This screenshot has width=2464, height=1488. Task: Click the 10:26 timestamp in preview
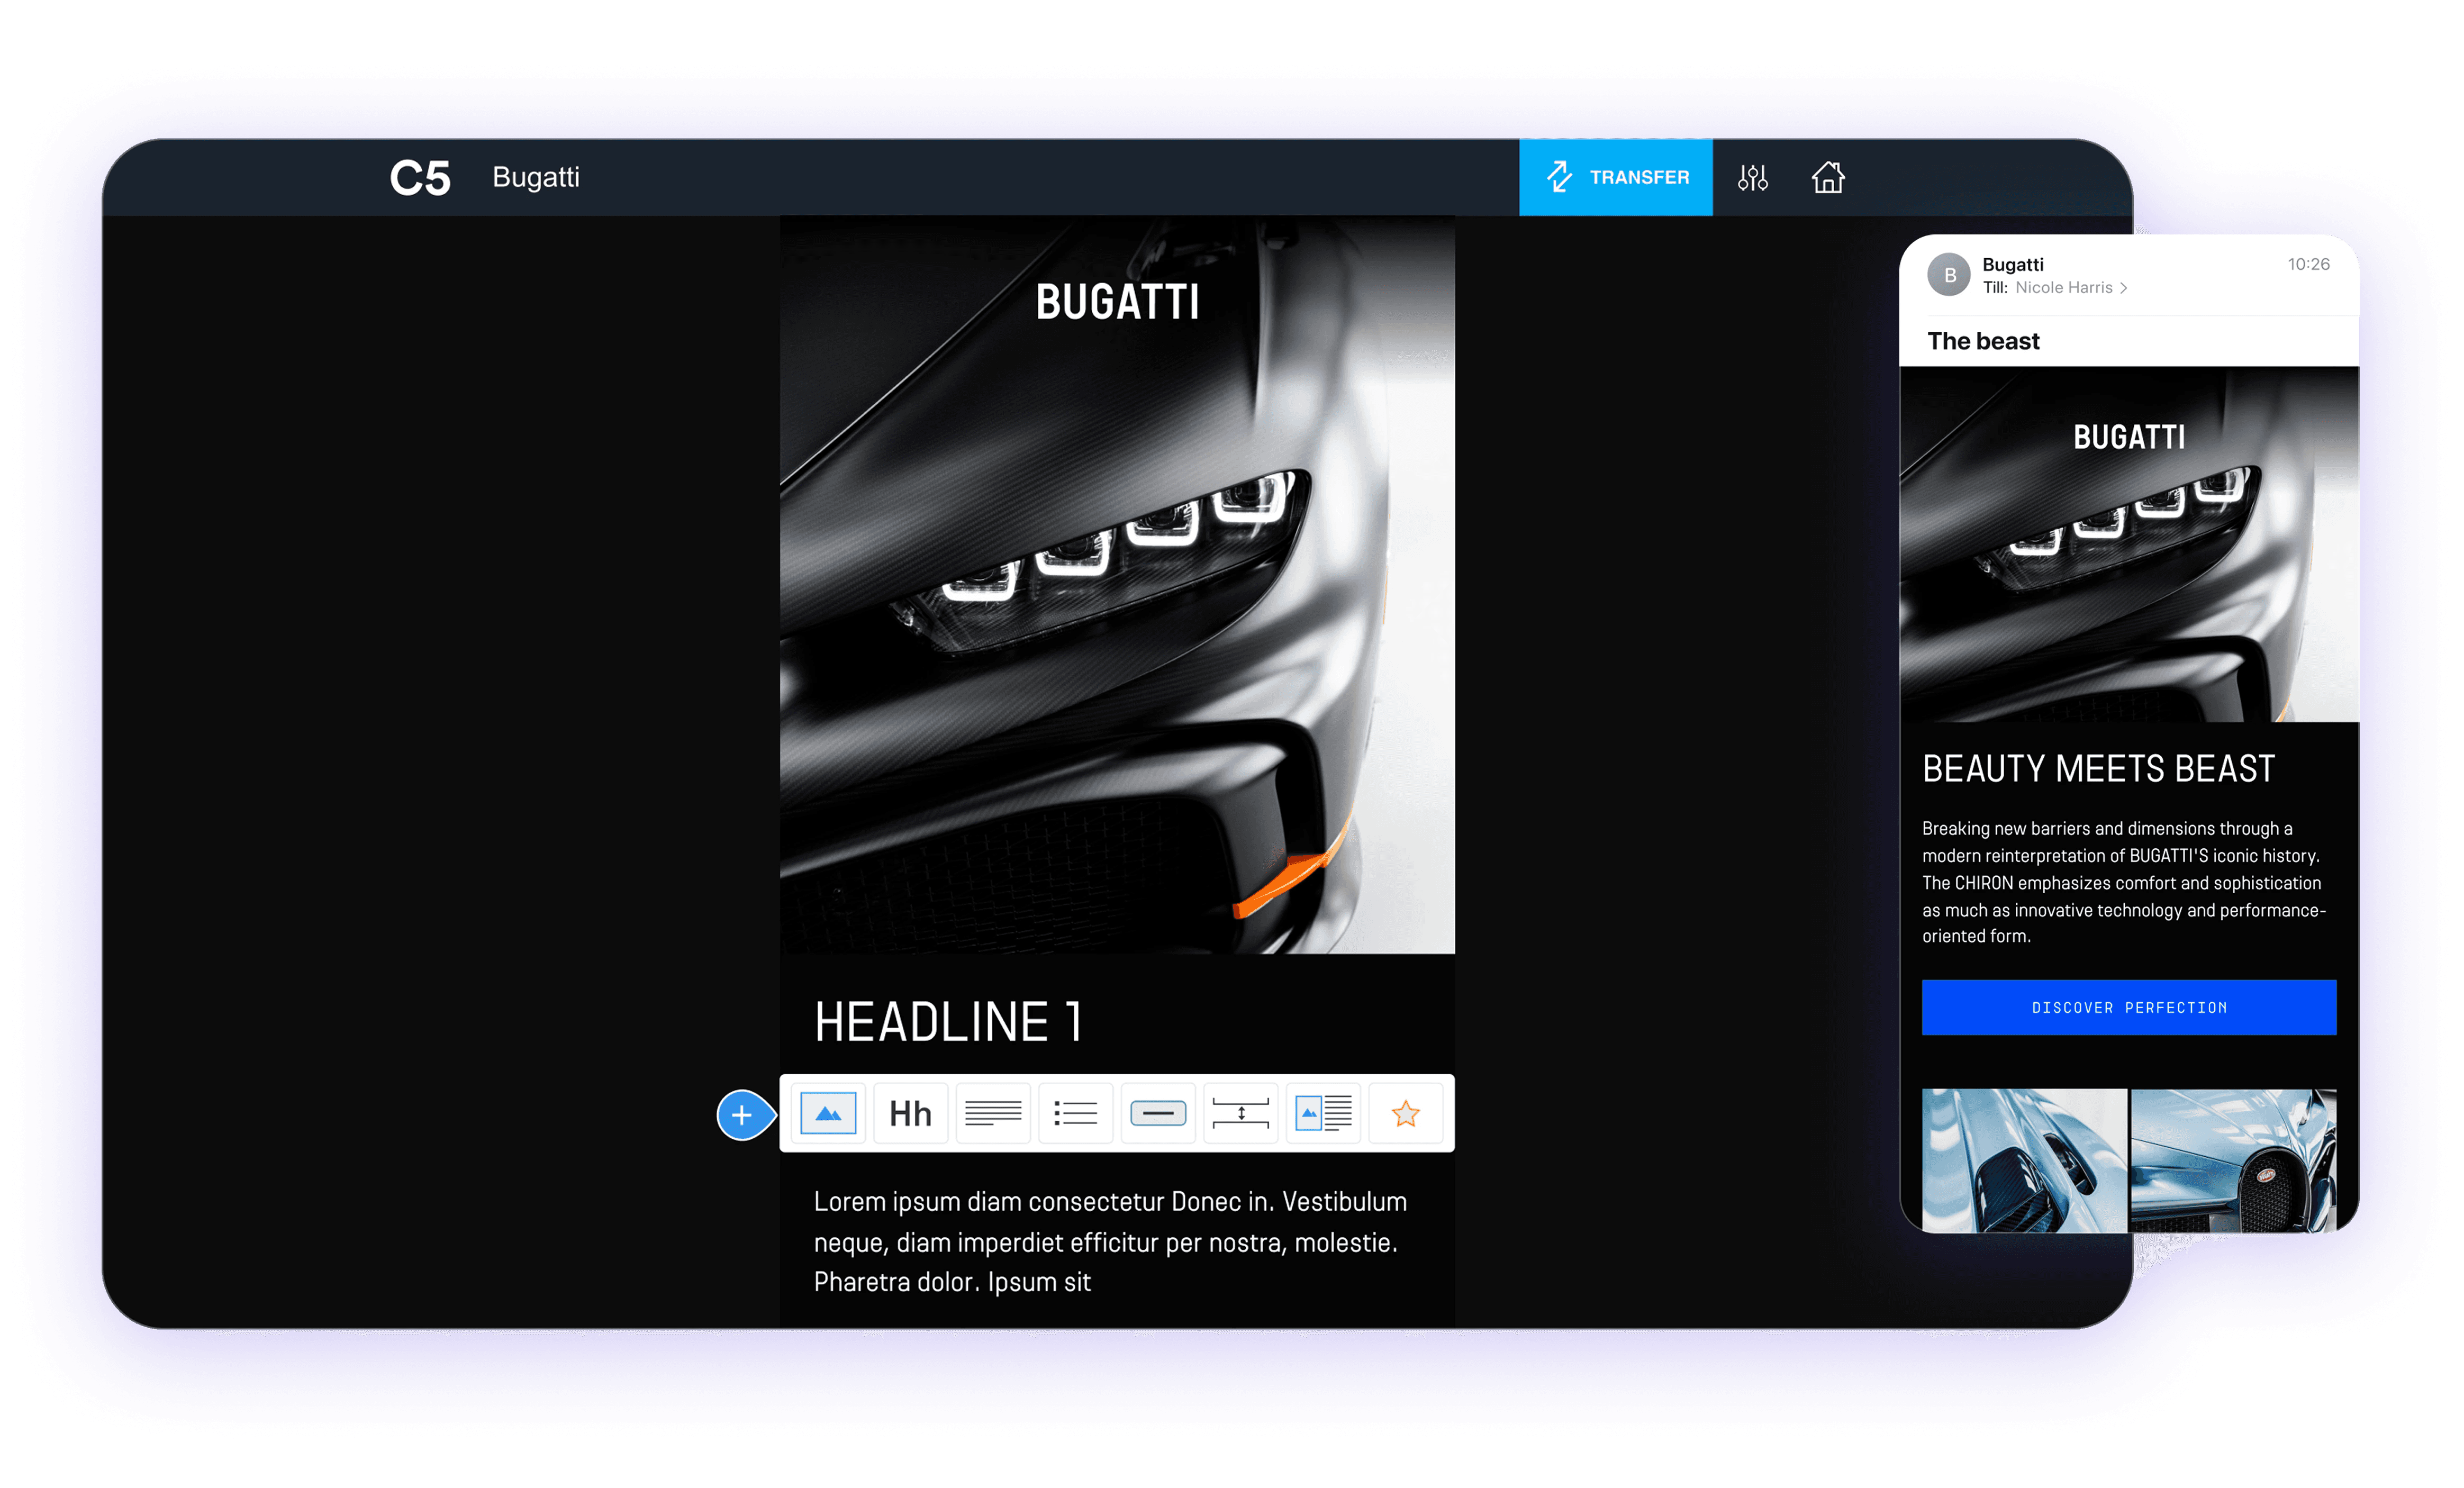[2308, 264]
